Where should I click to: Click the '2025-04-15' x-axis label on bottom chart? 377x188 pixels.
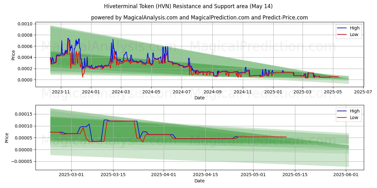[x=205, y=175]
